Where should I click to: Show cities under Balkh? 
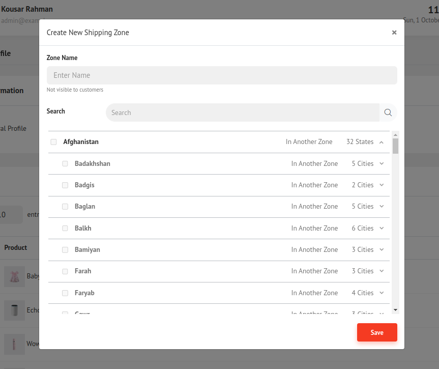click(382, 228)
